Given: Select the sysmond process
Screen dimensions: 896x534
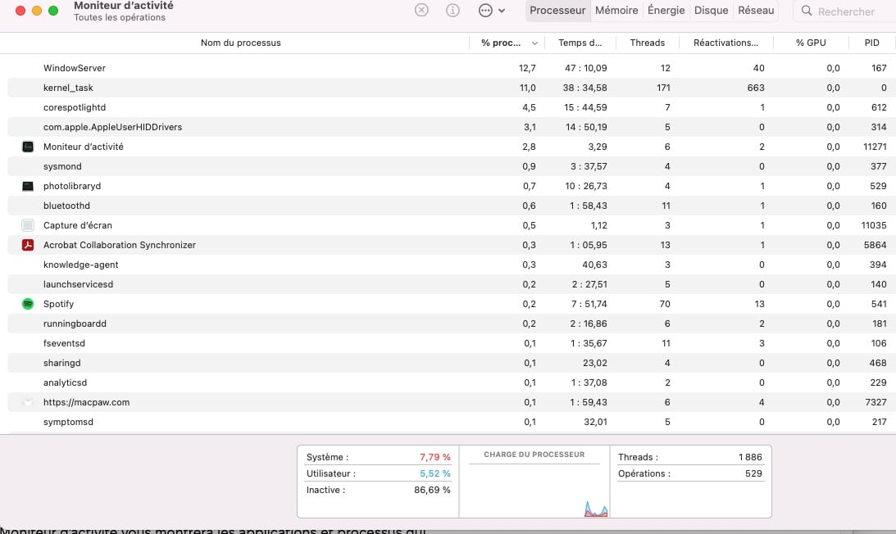Looking at the screenshot, I should point(62,167).
